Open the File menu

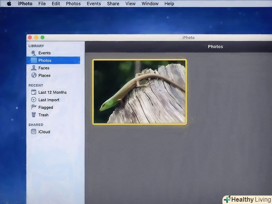click(x=42, y=4)
